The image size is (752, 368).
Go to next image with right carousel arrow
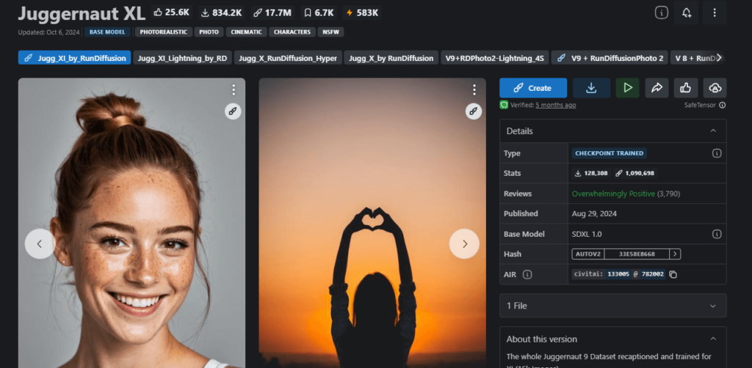464,243
